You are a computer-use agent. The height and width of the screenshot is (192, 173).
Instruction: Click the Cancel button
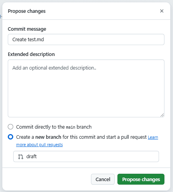tap(103, 179)
